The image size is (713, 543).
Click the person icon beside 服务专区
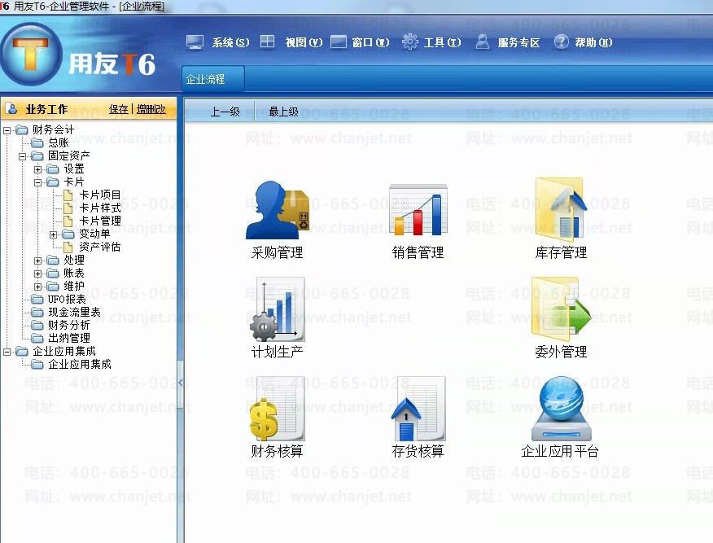[483, 42]
